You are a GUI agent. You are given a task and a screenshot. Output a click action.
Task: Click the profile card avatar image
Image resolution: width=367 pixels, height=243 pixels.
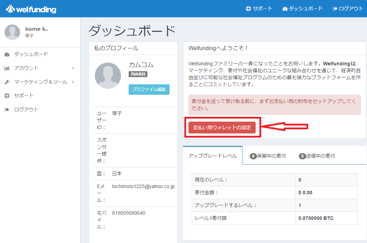tap(108, 76)
